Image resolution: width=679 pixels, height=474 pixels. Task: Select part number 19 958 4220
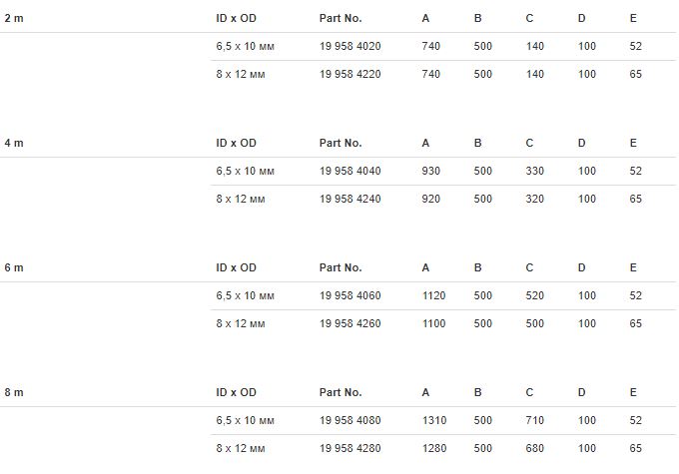[349, 75]
